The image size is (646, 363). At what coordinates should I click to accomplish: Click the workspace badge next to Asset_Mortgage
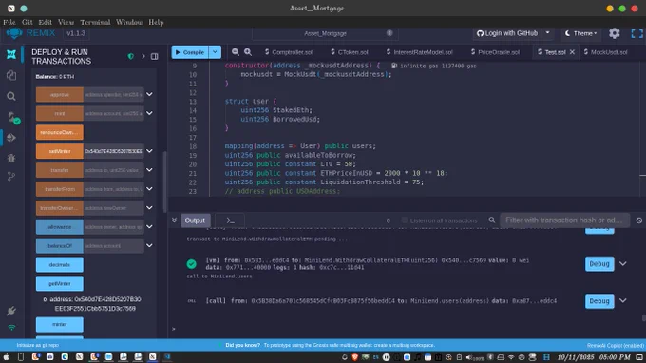pyautogui.click(x=389, y=33)
